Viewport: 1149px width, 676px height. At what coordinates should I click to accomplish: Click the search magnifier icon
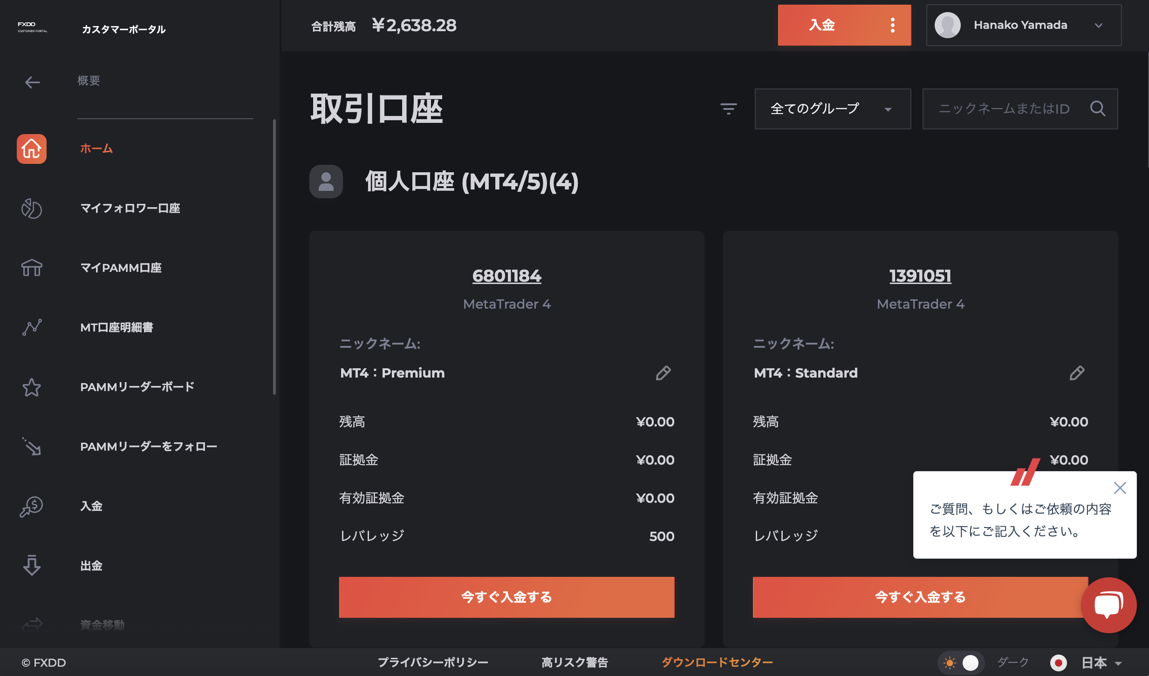(1098, 108)
